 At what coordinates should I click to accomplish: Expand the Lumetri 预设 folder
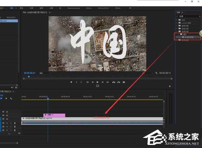click(x=177, y=23)
